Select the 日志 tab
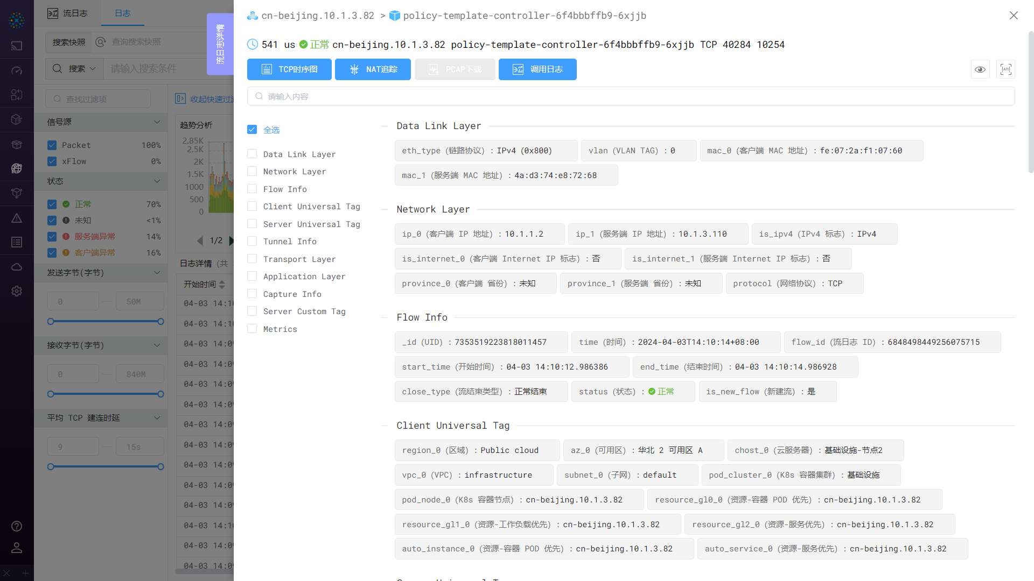Screen dimensions: 1034x581 (x=123, y=13)
